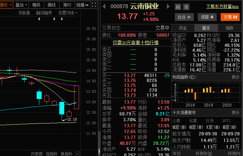Viewport: 243px width, 156px height.
Task: Click 更多 next to 十大流通股东
Action: coord(235,112)
